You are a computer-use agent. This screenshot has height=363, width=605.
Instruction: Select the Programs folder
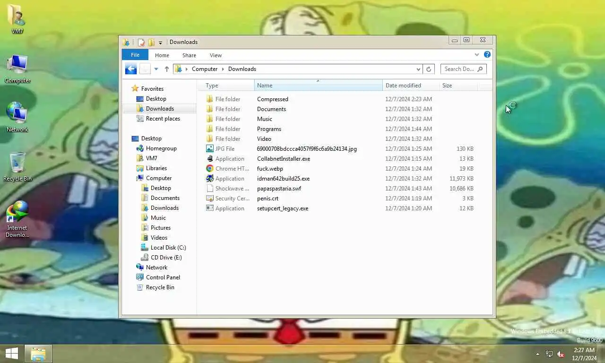tap(269, 129)
